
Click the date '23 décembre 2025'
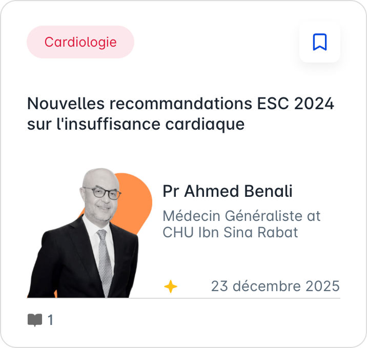point(275,286)
